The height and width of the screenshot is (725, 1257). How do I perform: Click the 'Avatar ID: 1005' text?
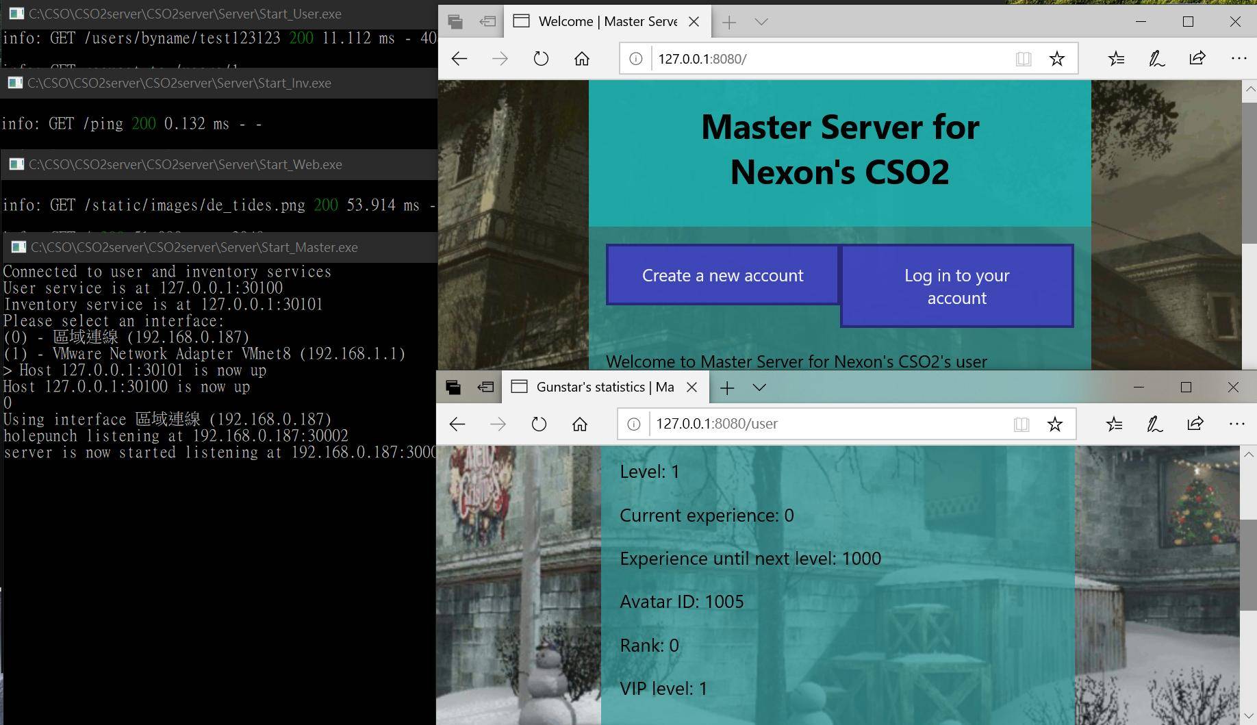tap(682, 602)
